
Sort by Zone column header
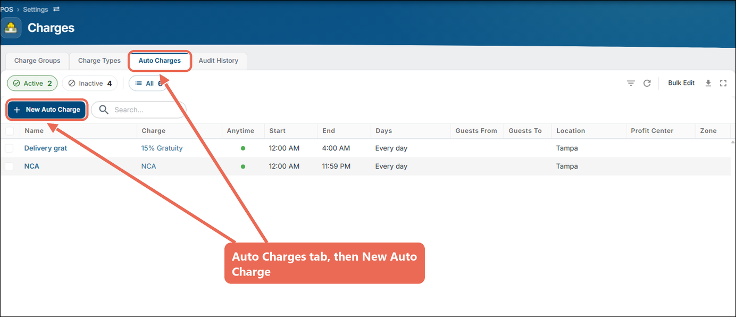[708, 131]
